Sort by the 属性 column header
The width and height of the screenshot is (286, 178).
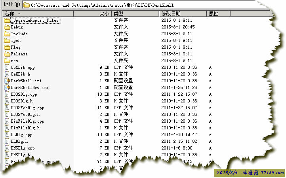(219, 14)
